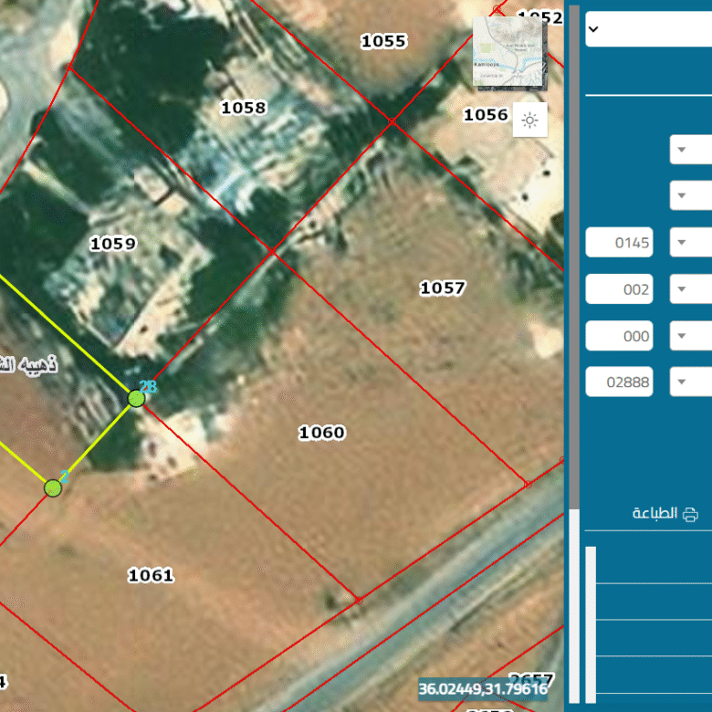Click the input field showing 000

[620, 336]
